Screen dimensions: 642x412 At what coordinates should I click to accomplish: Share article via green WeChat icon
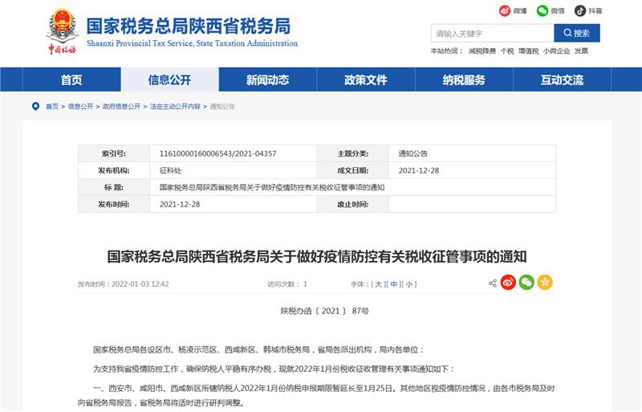(526, 283)
